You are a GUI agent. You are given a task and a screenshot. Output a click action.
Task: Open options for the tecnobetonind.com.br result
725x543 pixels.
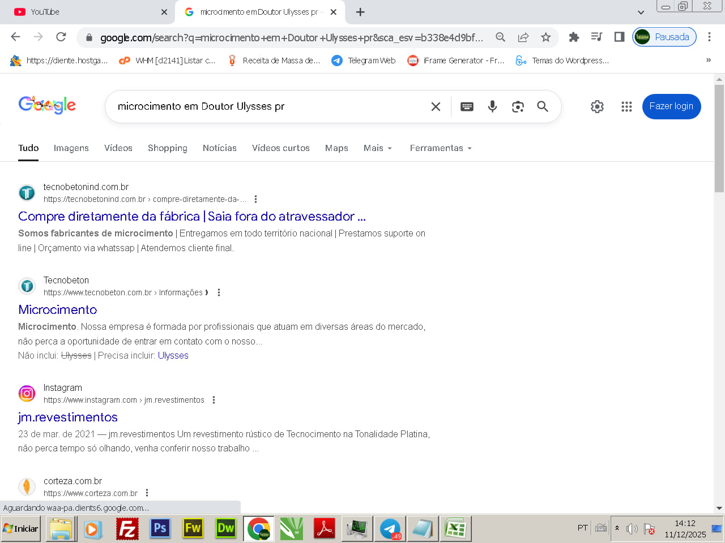[256, 199]
